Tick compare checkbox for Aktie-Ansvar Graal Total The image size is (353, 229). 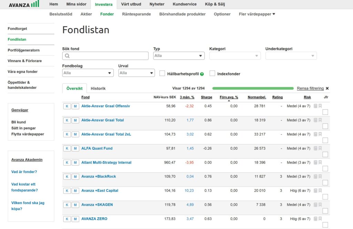(325, 126)
